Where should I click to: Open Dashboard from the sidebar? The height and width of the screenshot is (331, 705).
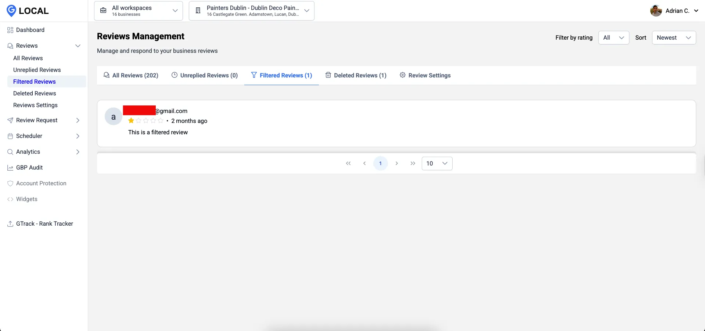[x=30, y=30]
